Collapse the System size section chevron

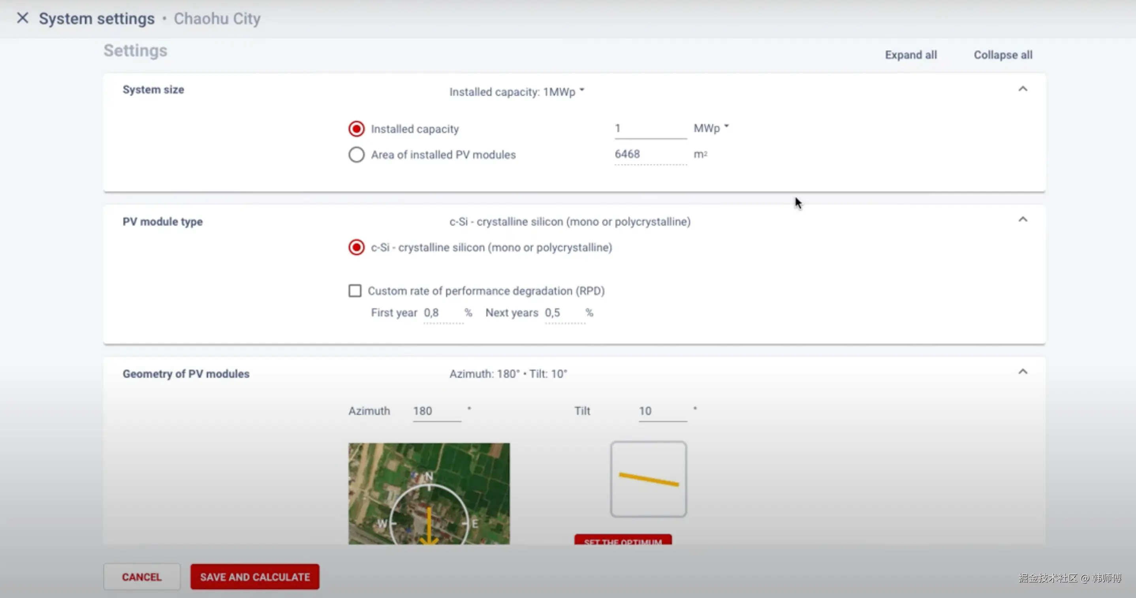tap(1023, 89)
